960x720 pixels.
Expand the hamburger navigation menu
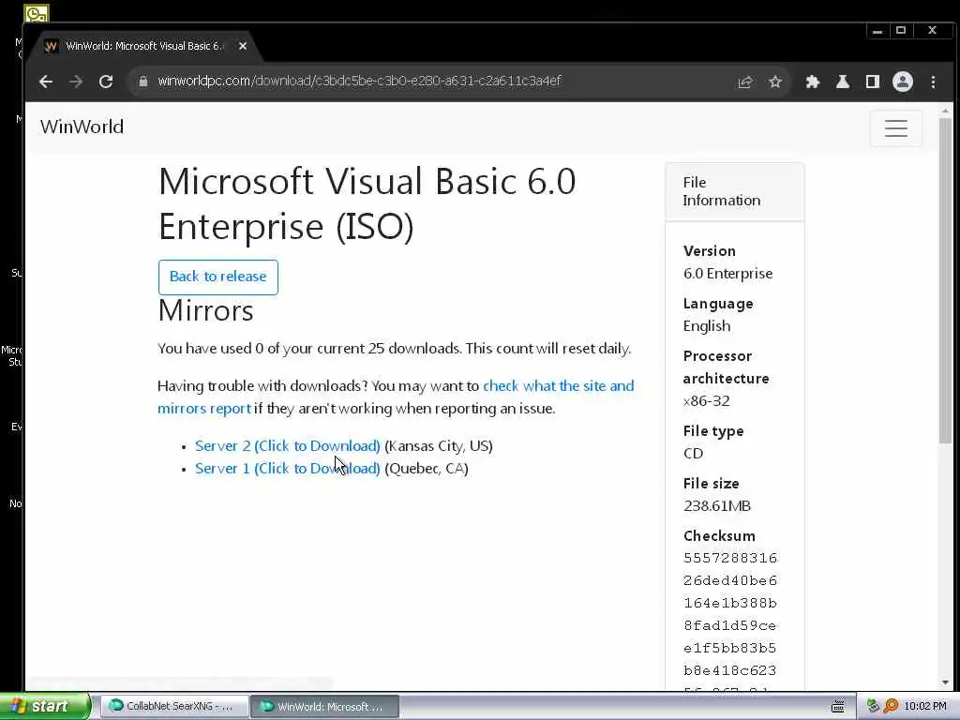pyautogui.click(x=895, y=127)
